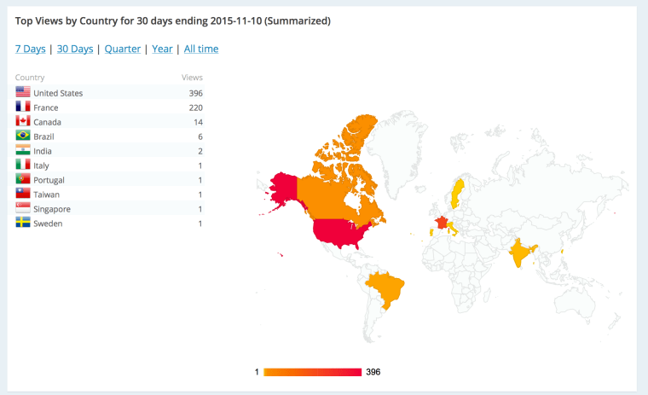This screenshot has width=648, height=395.
Task: Click the Top Views by Country heading
Action: coord(173,20)
